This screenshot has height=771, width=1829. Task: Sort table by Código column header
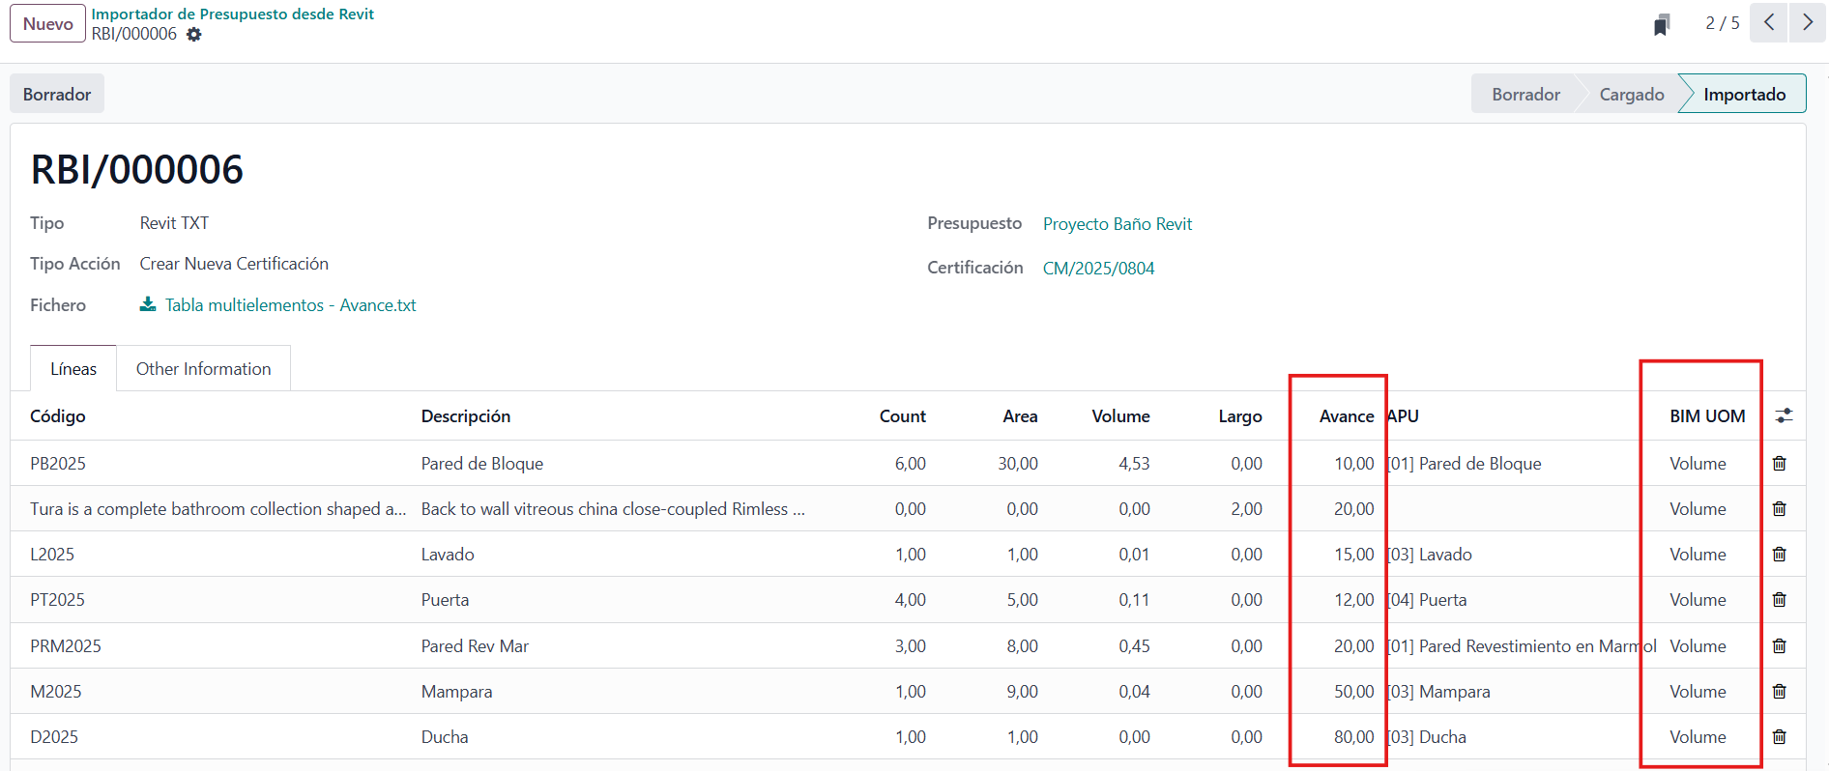[x=58, y=416]
